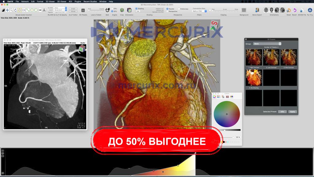Select the High Contrast preset thumbnail
The image size is (314, 177).
(254, 57)
